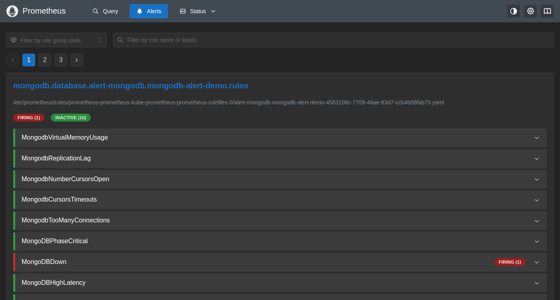Viewport: 560px width, 300px height.
Task: Select the MongodbNumberCursorsOpen rule name
Action: click(x=65, y=179)
